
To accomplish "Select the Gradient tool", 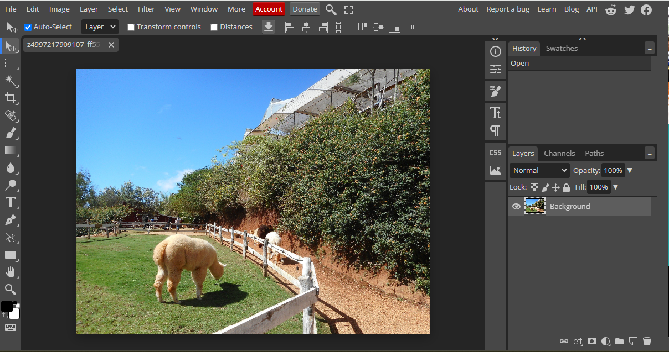I will coord(11,150).
